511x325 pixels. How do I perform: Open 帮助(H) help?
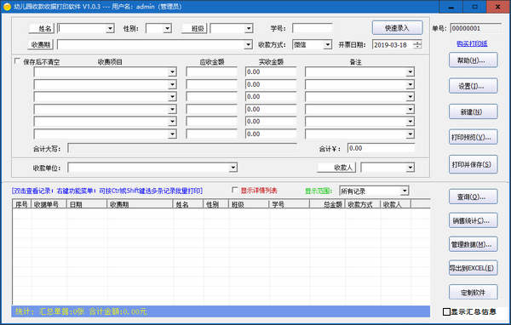click(x=474, y=60)
